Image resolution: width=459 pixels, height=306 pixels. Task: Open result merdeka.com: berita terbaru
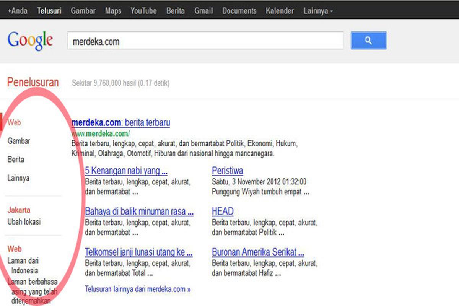[x=121, y=123]
